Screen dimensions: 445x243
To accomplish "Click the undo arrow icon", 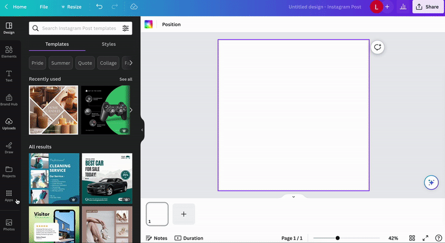I will pos(99,7).
